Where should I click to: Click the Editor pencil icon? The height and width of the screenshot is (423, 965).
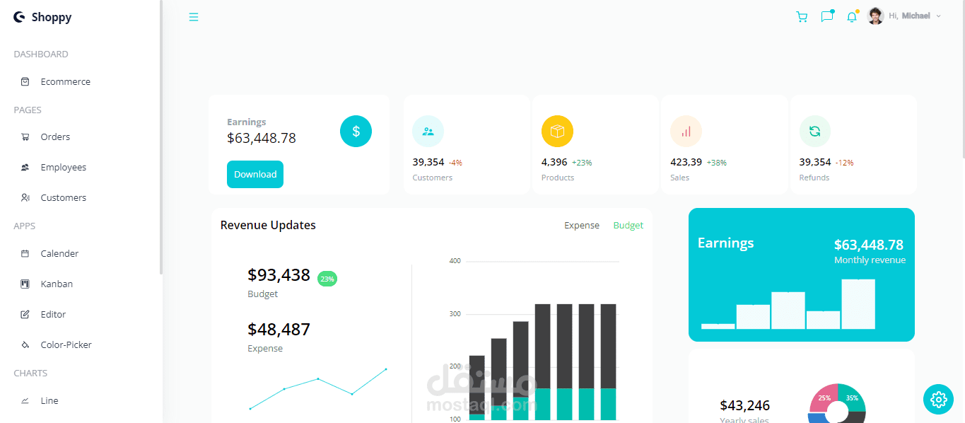click(x=25, y=314)
